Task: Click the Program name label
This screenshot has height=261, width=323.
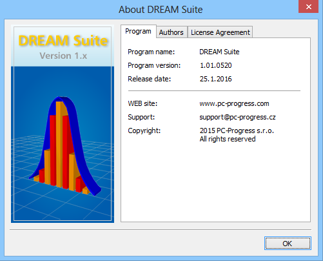Action: (x=152, y=52)
